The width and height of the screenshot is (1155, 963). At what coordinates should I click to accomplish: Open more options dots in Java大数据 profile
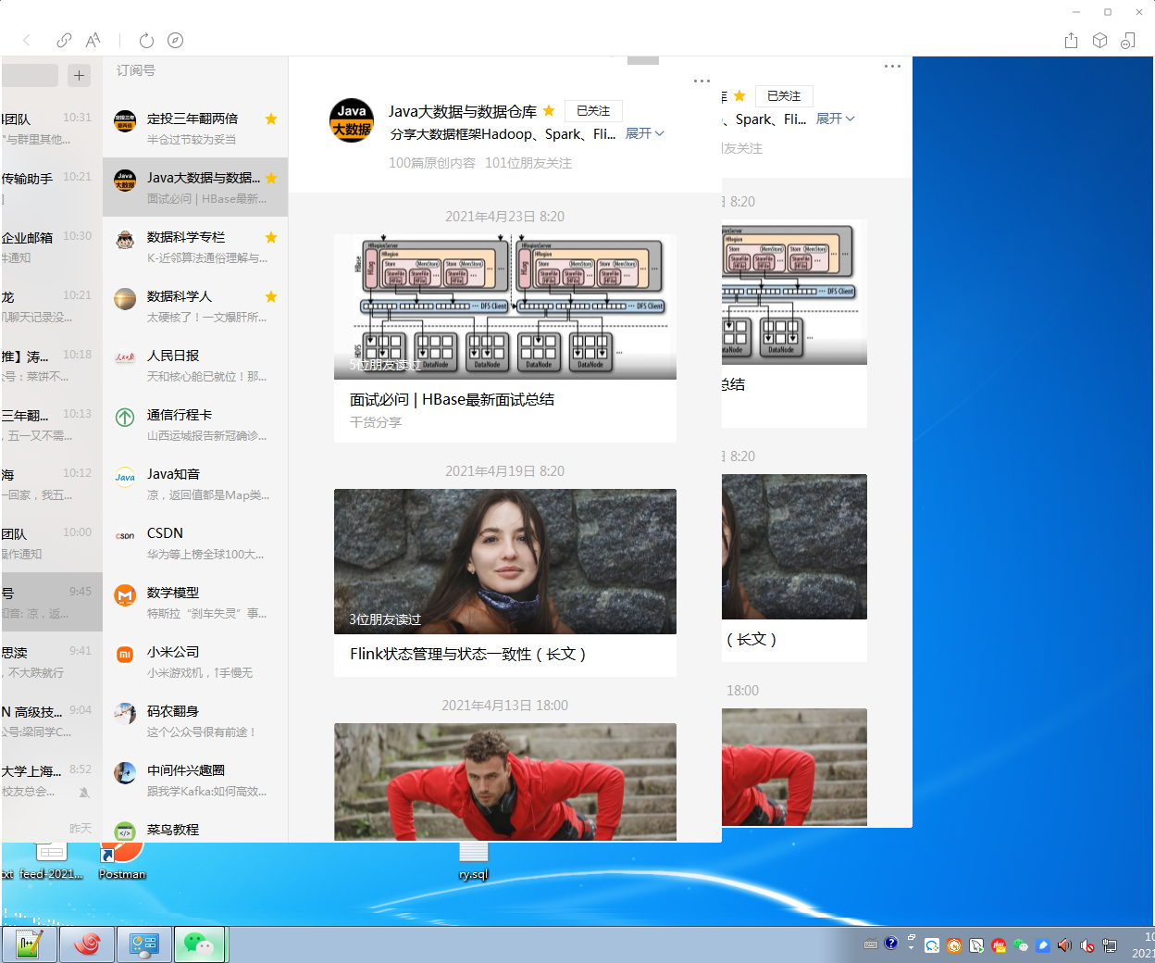[x=702, y=81]
